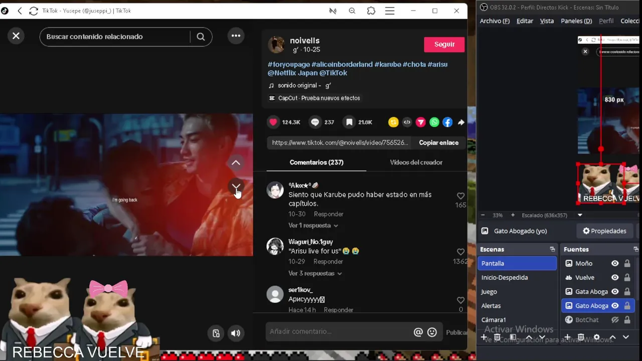
Task: Open the browser hamburger menu
Action: coord(390,11)
